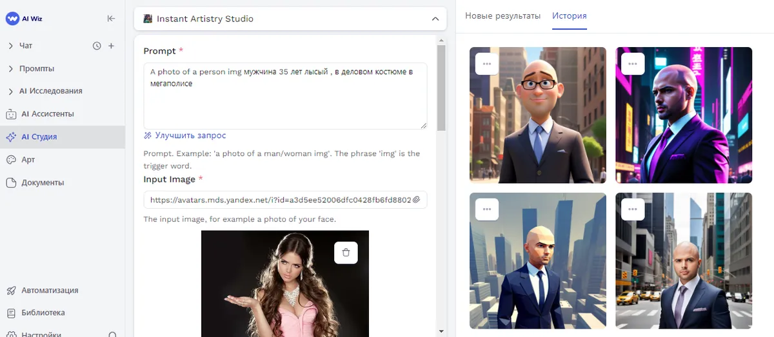This screenshot has height=337, width=774.
Task: Switch to the Новые результаты tab
Action: tap(503, 16)
